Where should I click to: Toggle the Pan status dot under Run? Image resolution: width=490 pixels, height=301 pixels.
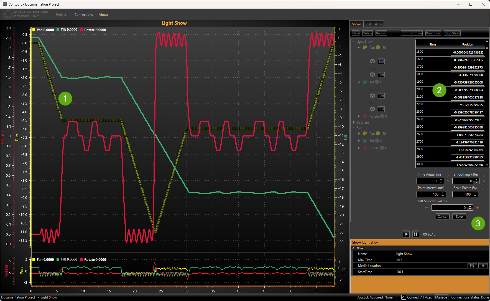(378, 133)
